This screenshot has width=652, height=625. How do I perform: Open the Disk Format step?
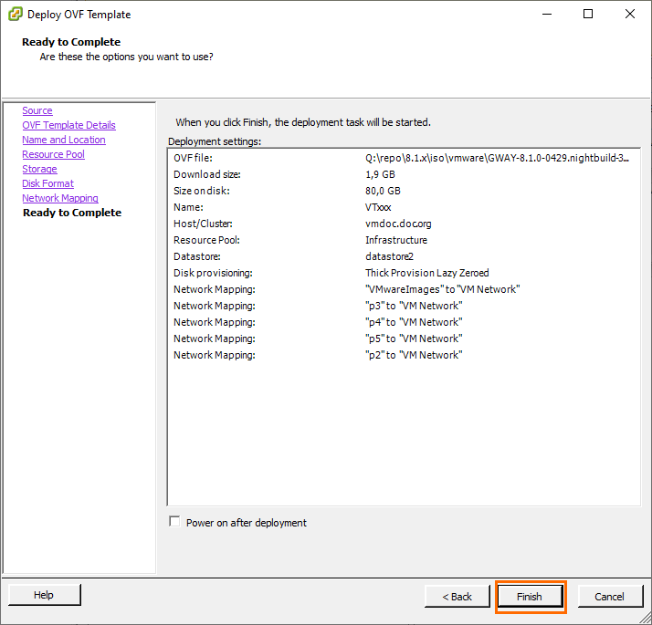47,183
